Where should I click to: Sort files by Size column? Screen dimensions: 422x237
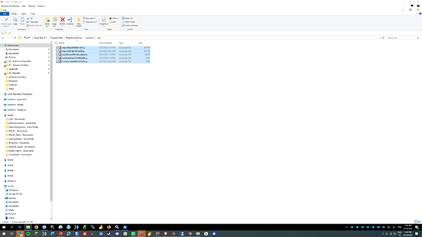144,43
